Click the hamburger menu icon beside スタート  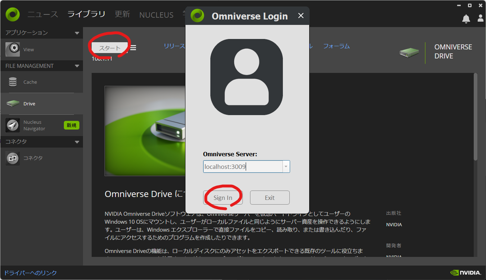tap(133, 48)
